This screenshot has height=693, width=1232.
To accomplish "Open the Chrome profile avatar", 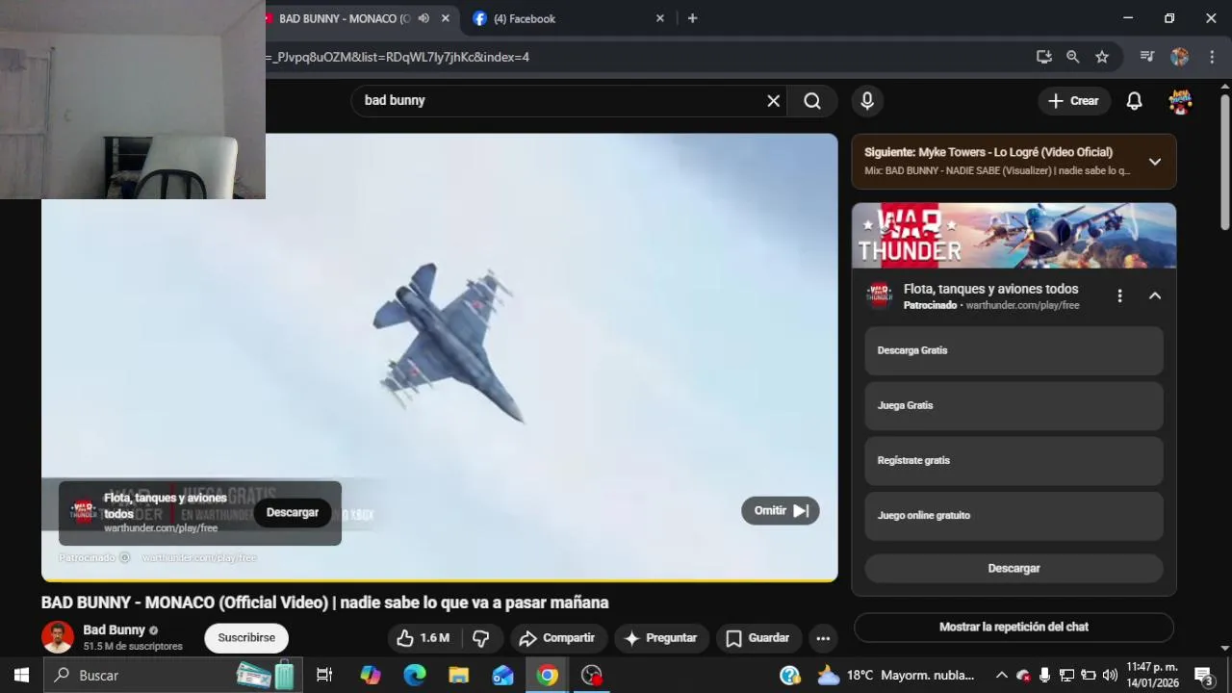I will tap(1180, 57).
